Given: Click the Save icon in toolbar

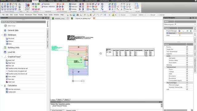Looking at the screenshot, I should 74,15.
